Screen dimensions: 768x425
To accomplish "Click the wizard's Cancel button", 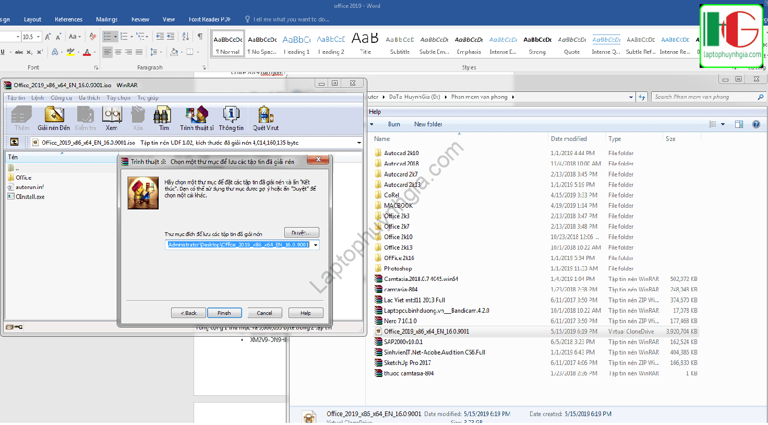I will pyautogui.click(x=265, y=313).
